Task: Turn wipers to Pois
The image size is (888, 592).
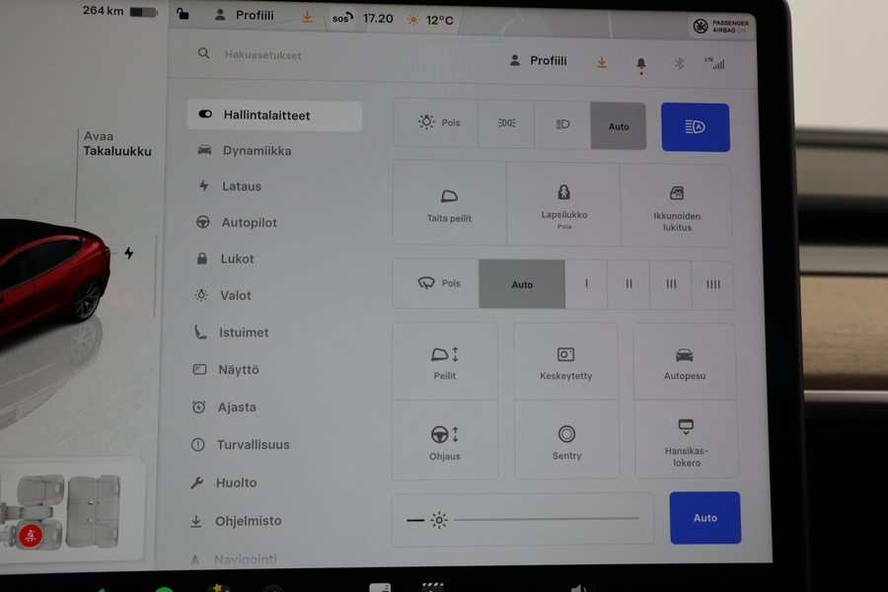Action: click(x=441, y=284)
